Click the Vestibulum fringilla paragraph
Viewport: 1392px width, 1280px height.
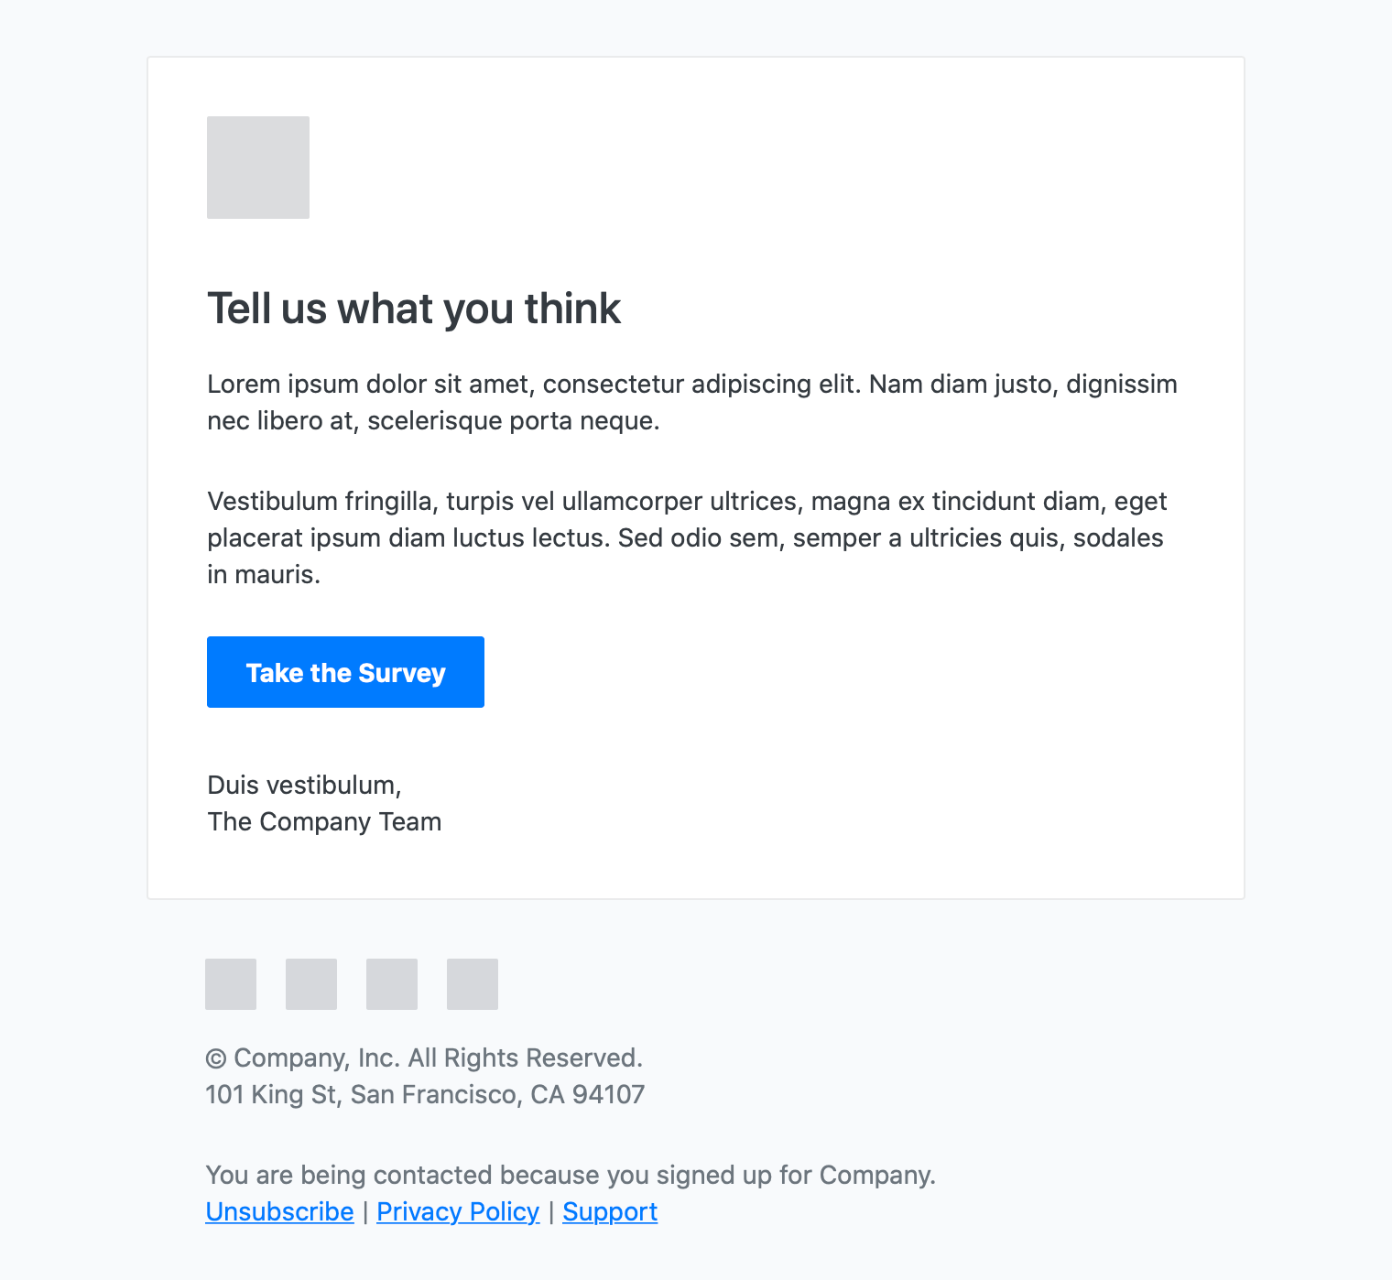pos(687,537)
